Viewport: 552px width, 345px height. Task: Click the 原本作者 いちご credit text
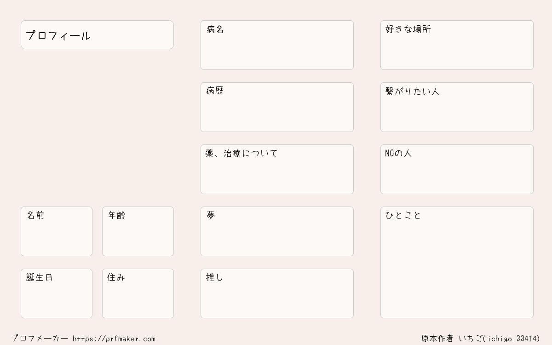click(x=452, y=339)
